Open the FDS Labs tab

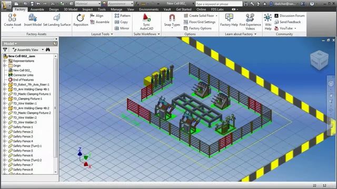coord(217,9)
